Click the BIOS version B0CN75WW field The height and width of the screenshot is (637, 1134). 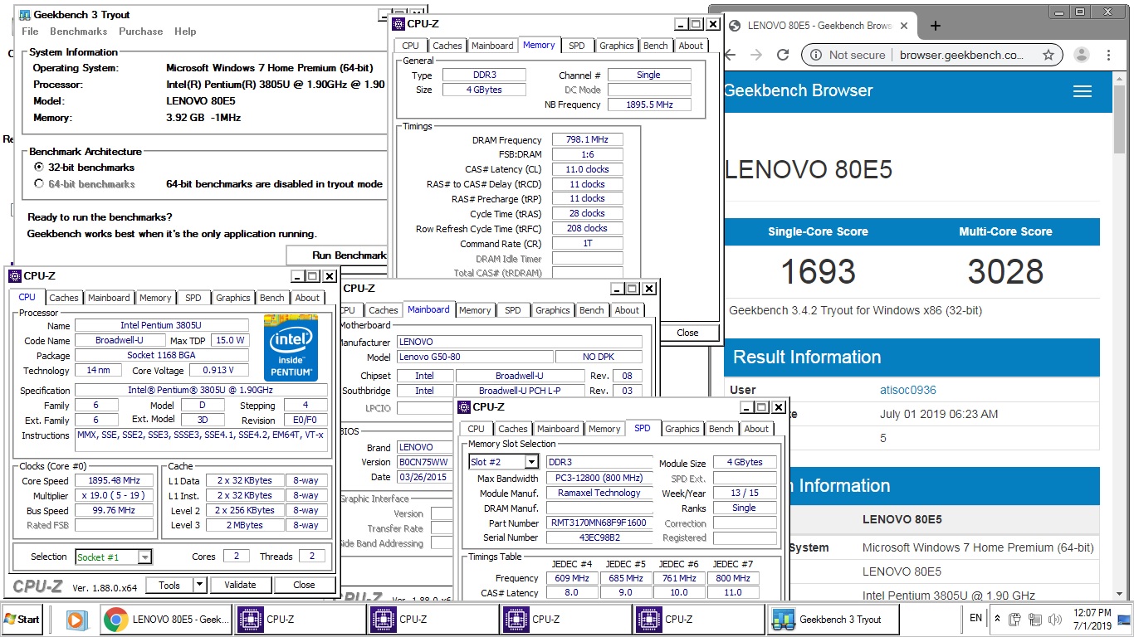(x=424, y=462)
